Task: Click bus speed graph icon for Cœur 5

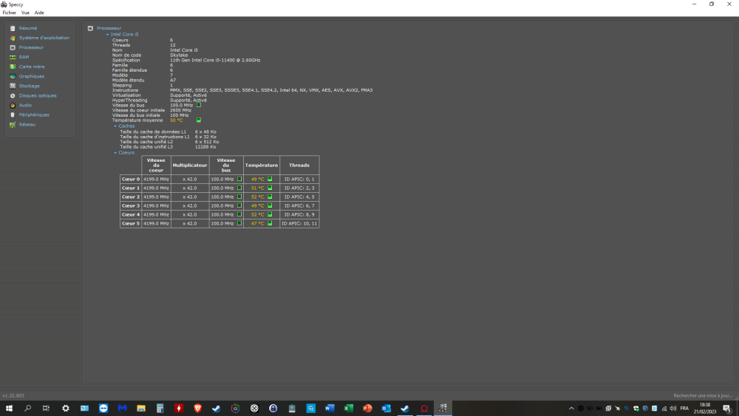Action: [x=239, y=223]
